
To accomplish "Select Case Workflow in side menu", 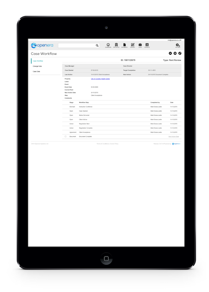I will coord(38,61).
